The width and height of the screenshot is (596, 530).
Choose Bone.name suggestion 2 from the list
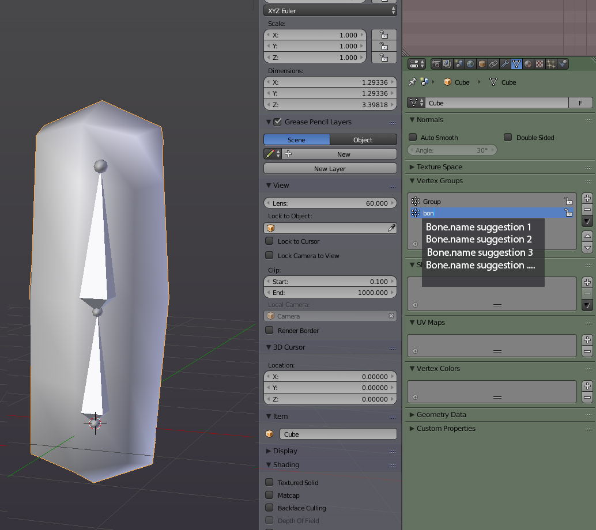[x=478, y=239]
